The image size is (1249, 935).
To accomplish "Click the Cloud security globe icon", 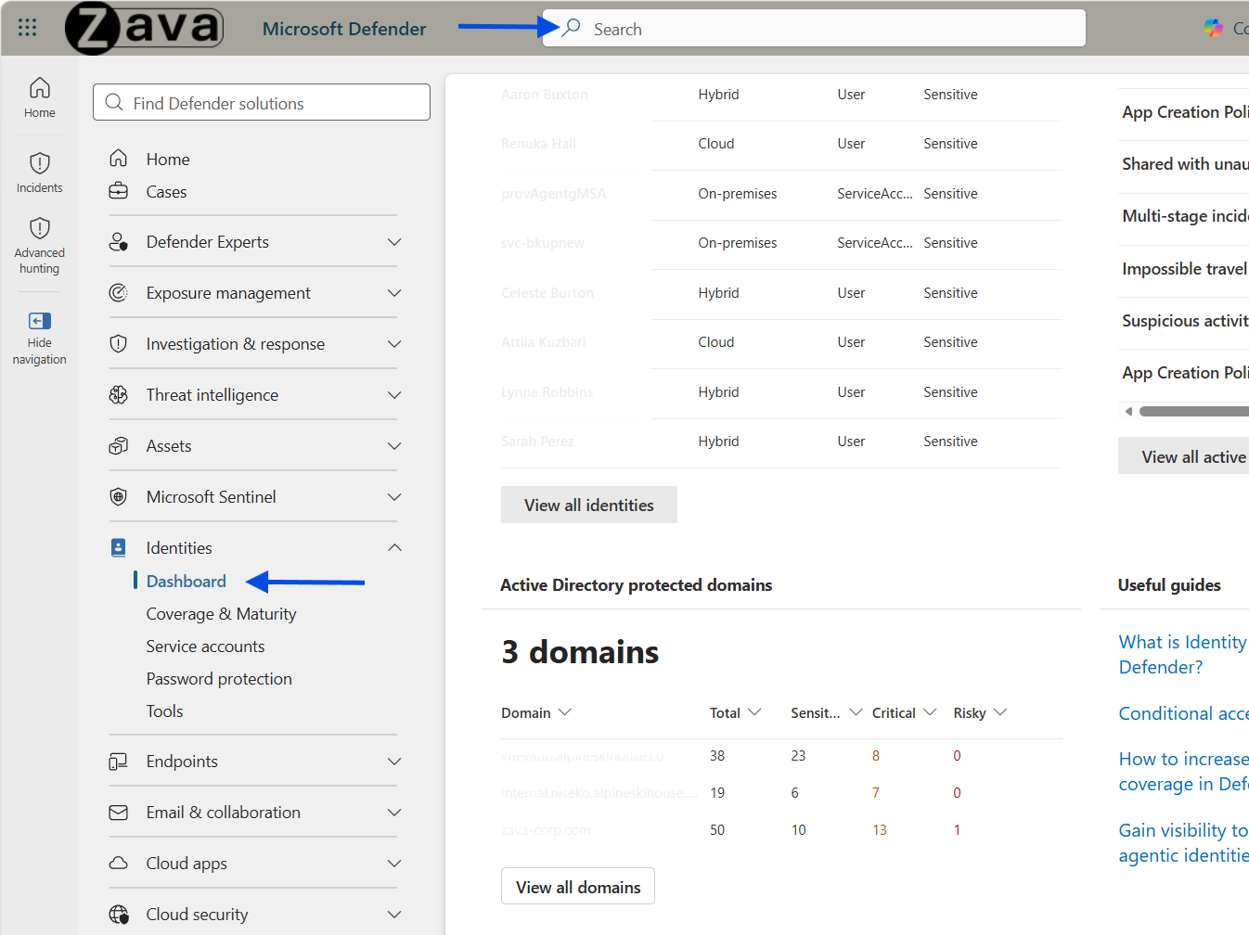I will point(119,915).
